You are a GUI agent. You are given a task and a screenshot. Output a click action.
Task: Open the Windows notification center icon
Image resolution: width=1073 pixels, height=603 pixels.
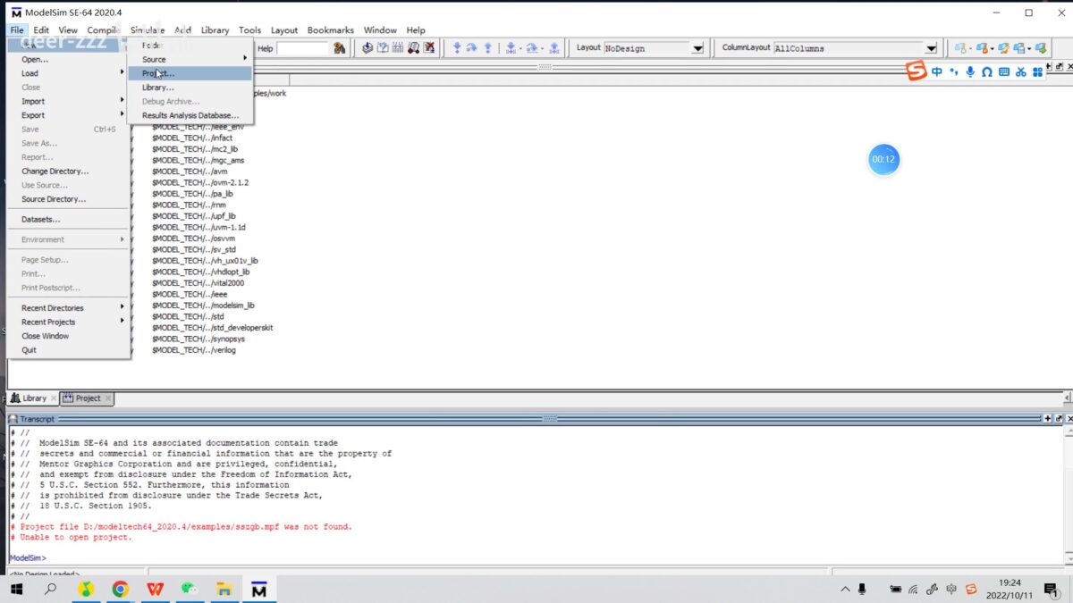pyautogui.click(x=1050, y=589)
